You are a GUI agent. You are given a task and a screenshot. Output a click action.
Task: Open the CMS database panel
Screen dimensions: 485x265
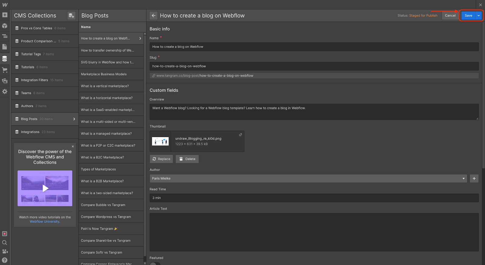(x=5, y=58)
